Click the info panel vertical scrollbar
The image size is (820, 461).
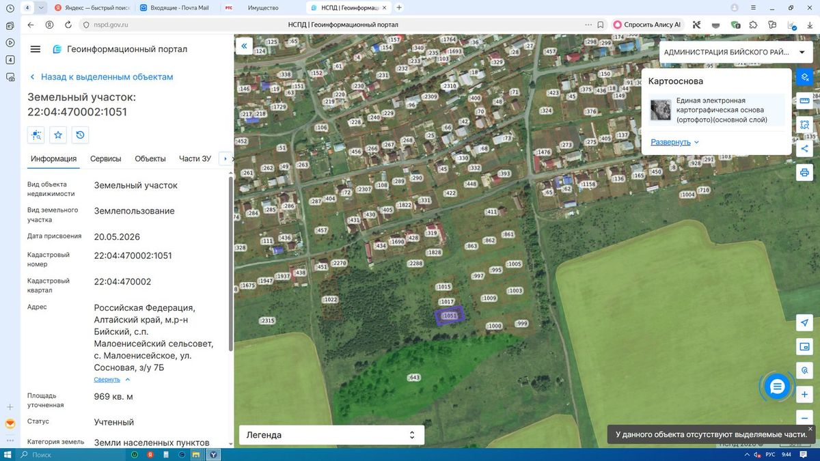[x=230, y=263]
